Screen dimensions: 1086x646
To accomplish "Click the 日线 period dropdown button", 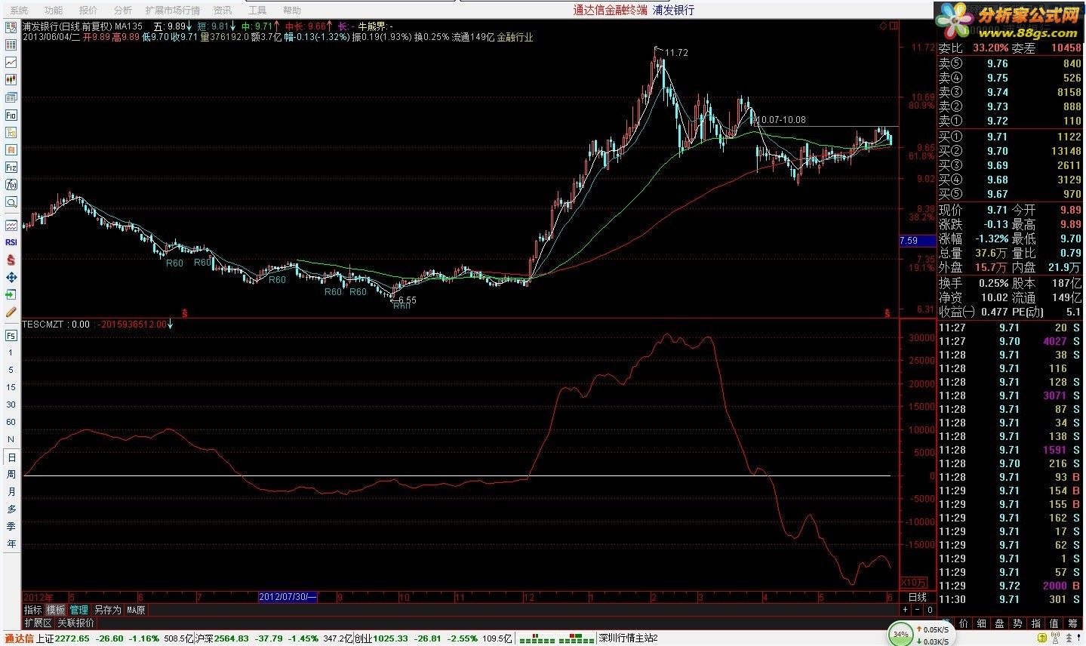I will (x=917, y=596).
